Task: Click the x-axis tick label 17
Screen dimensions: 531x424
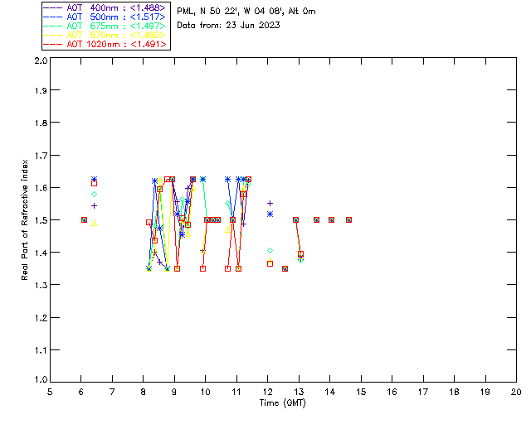Action: [423, 392]
